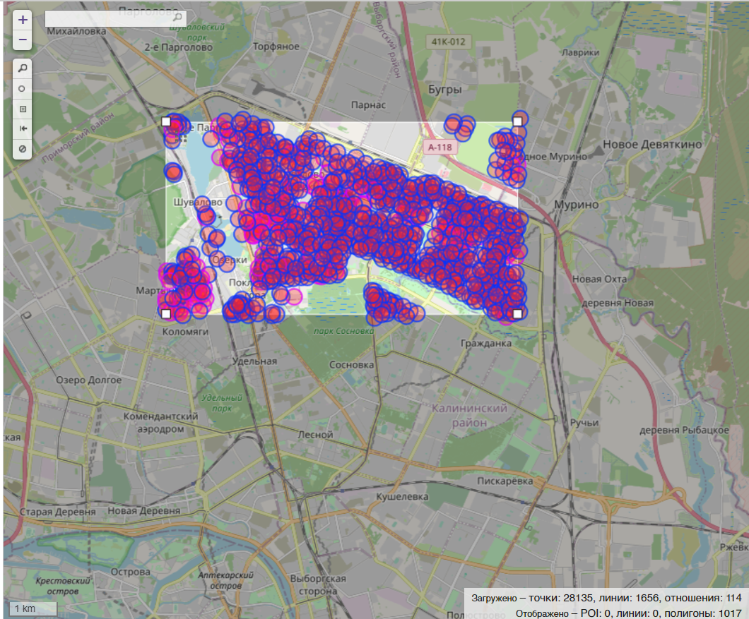
Task: Click the locate-me circle button
Action: (x=23, y=89)
